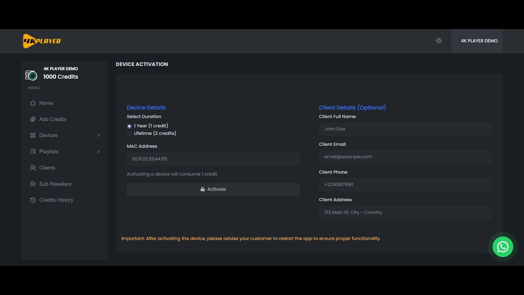Click the Add Credits coin icon
Viewport: 524px width, 295px height.
pos(33,119)
